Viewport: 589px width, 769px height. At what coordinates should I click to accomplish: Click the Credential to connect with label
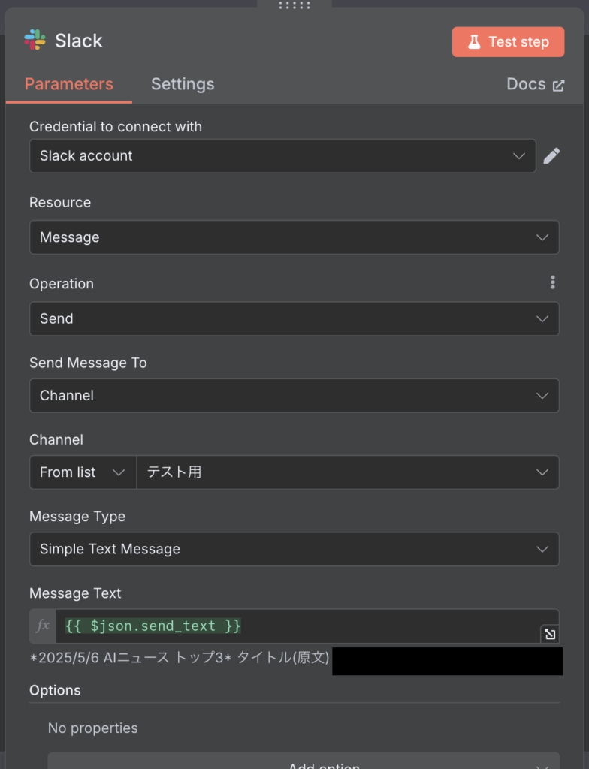coord(116,126)
